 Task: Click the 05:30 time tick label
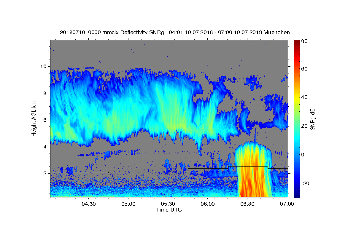pyautogui.click(x=168, y=204)
